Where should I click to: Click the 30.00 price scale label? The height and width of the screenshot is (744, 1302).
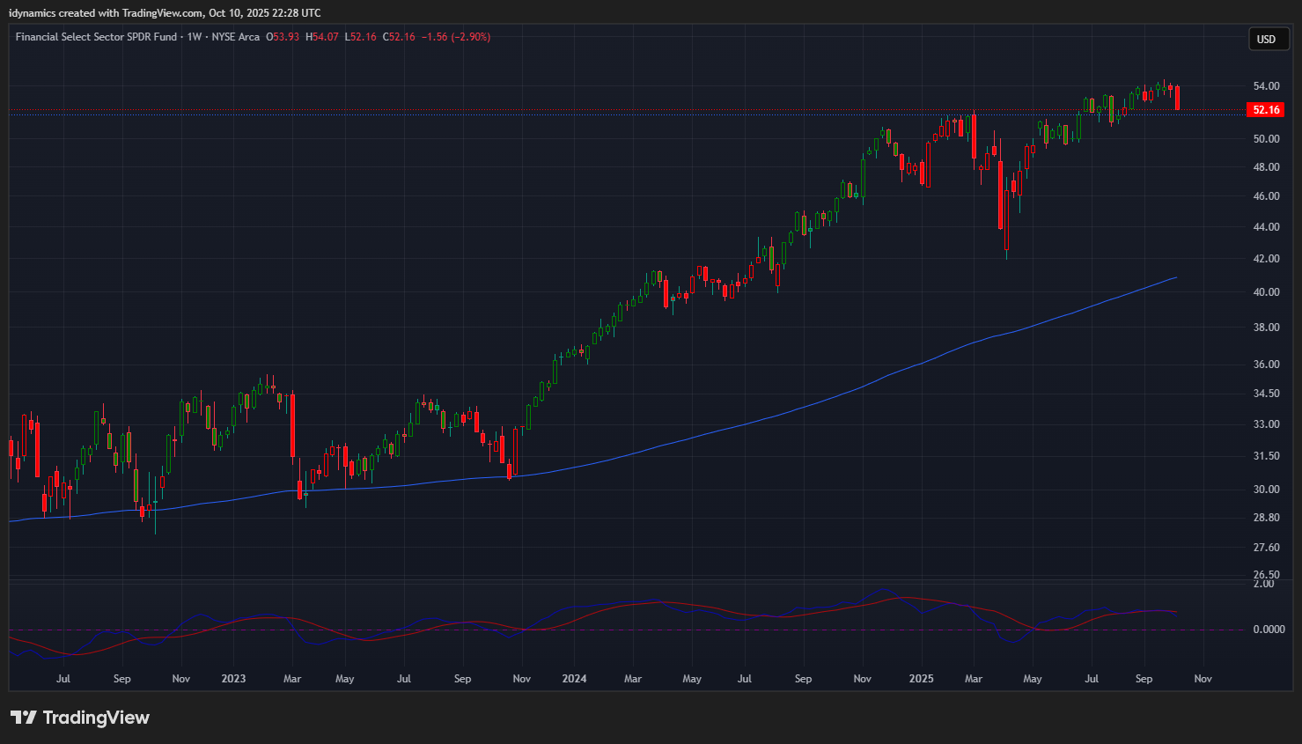[x=1266, y=490]
